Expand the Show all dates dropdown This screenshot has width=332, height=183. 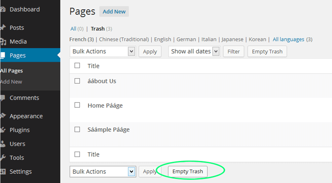click(x=194, y=52)
